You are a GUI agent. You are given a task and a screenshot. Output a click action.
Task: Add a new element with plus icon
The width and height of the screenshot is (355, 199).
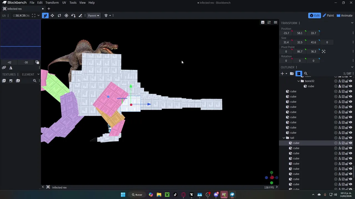282,74
